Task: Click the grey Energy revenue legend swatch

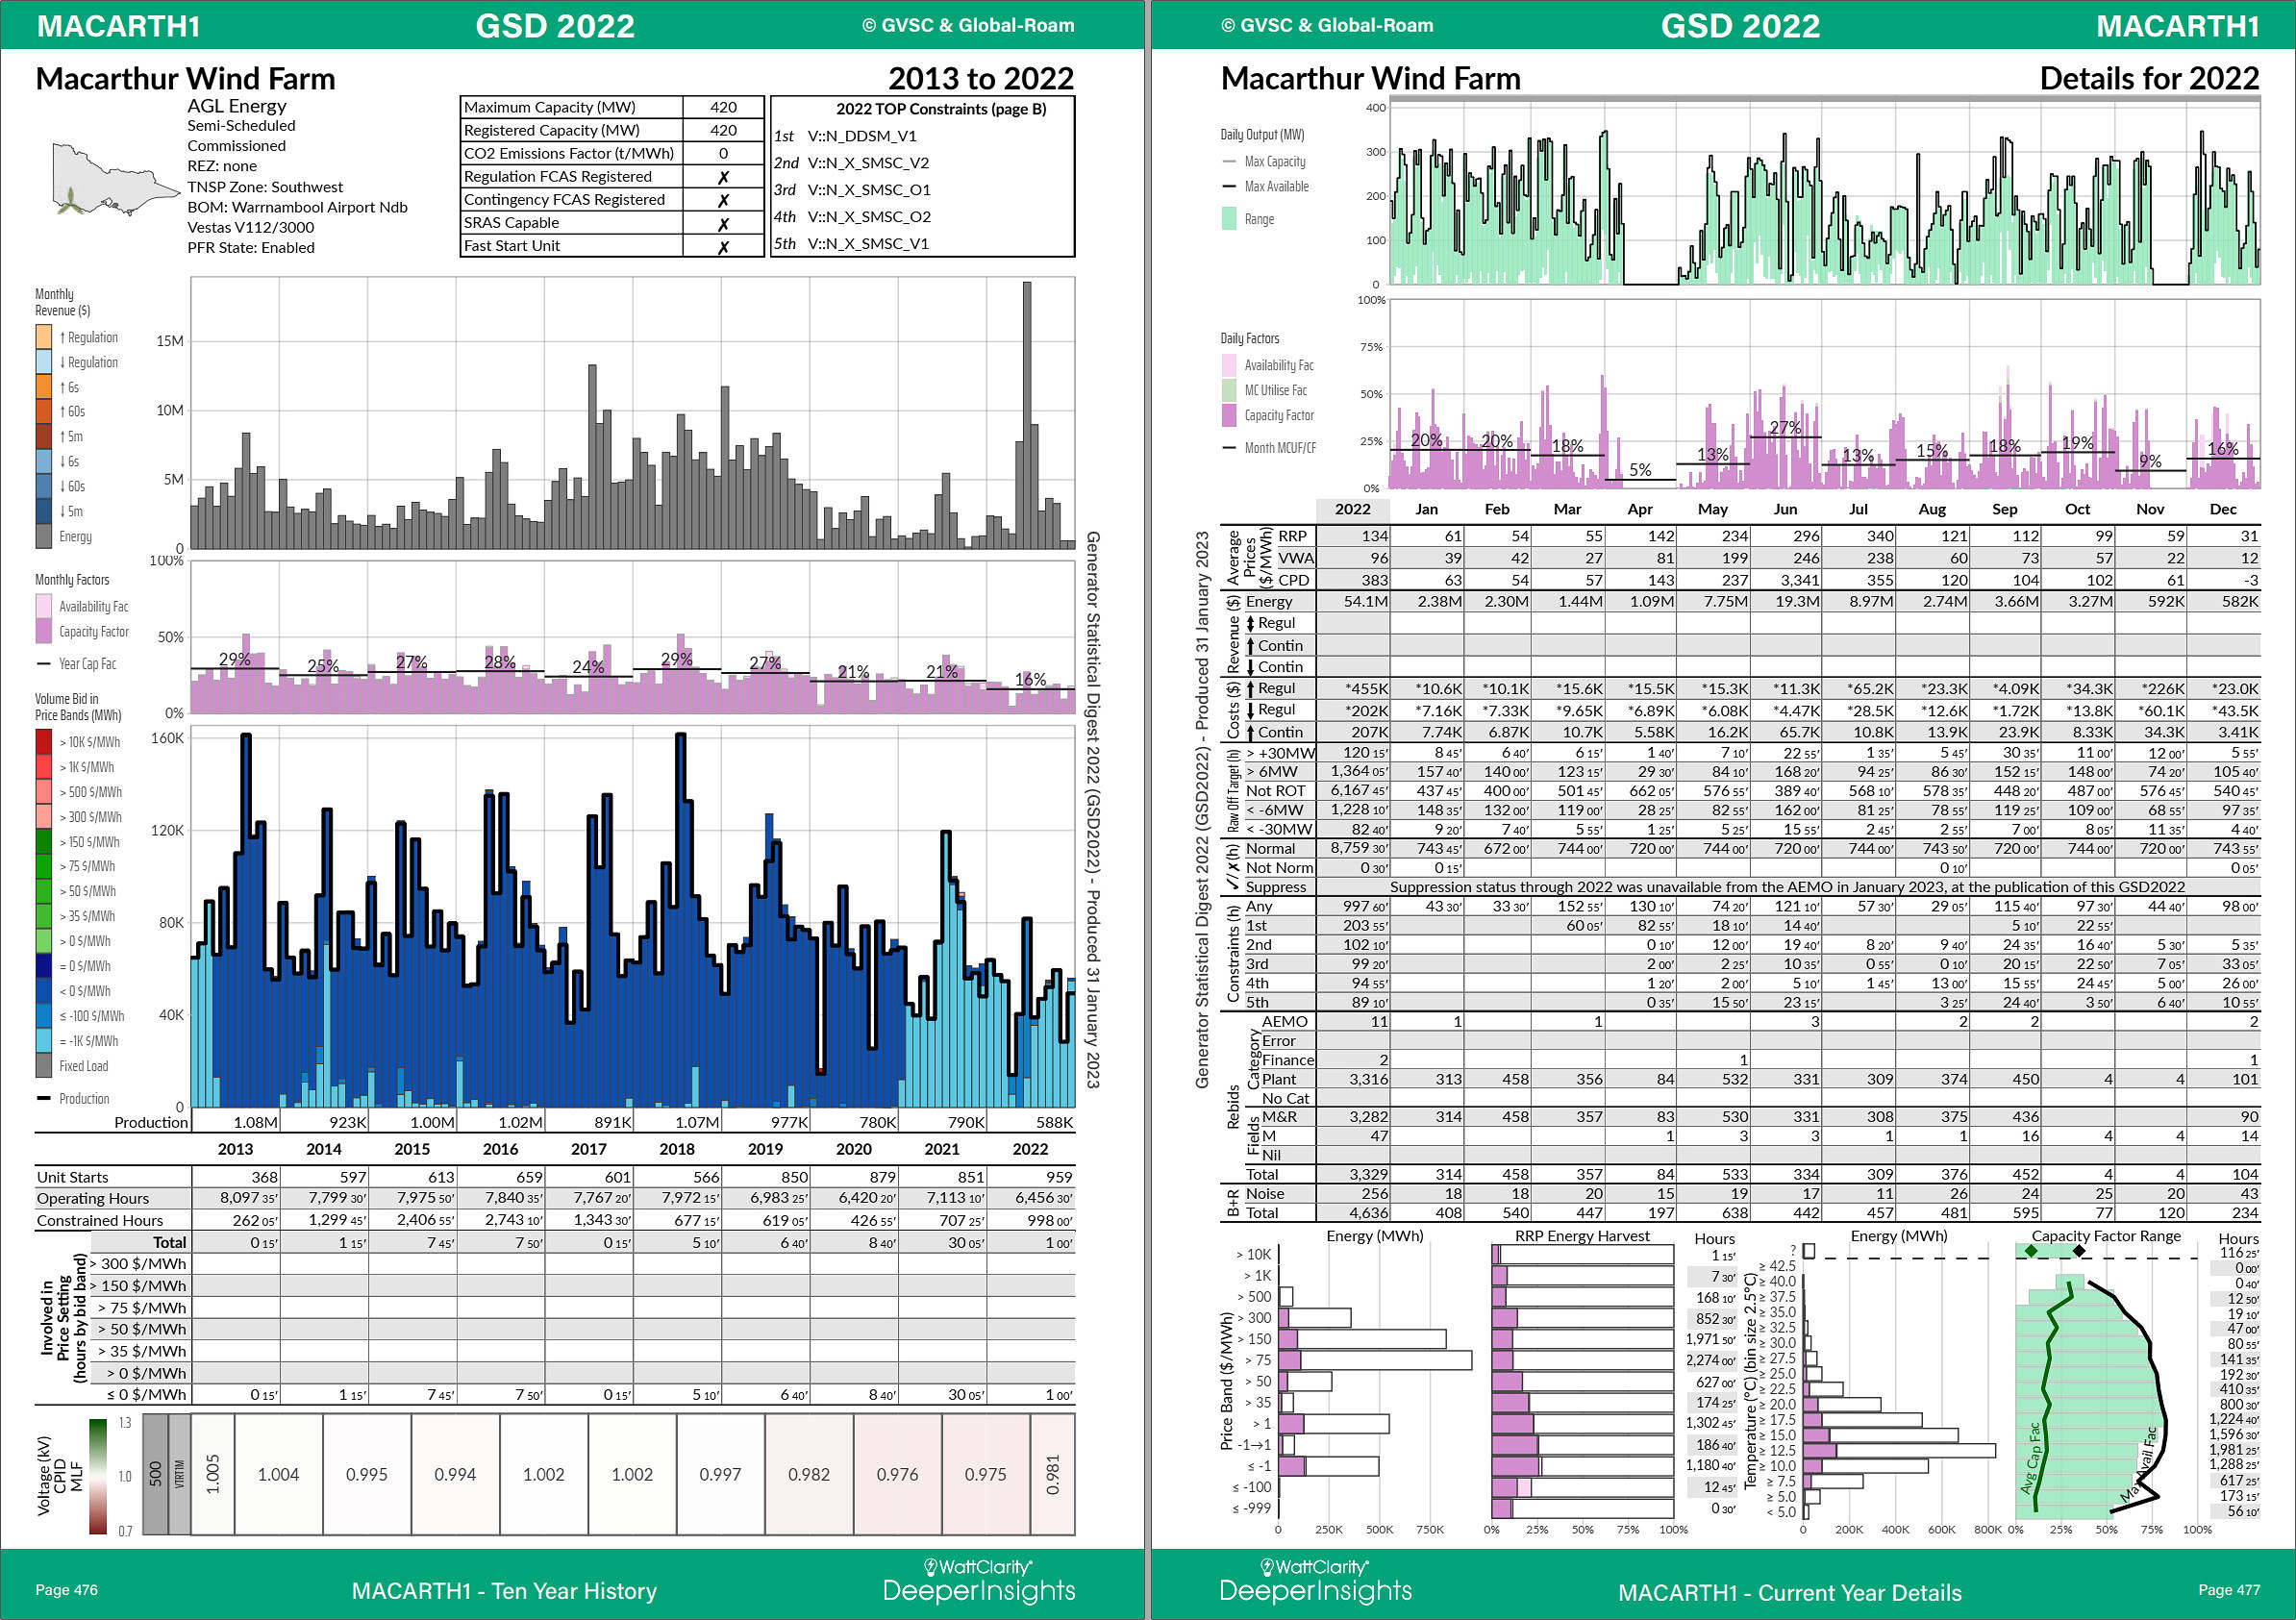Action: 43,536
